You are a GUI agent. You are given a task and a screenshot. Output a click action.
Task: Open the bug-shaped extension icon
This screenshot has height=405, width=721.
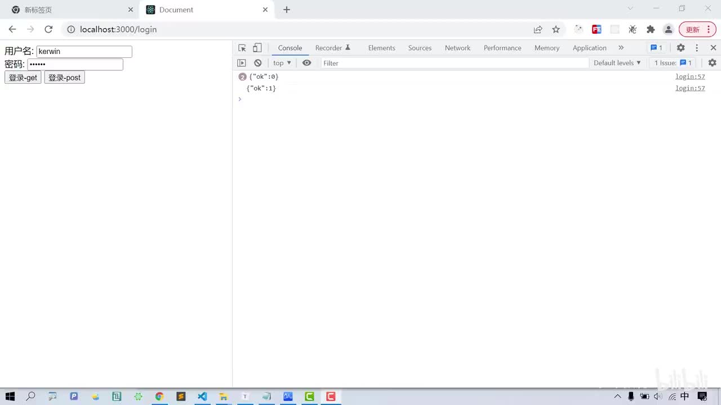633,29
